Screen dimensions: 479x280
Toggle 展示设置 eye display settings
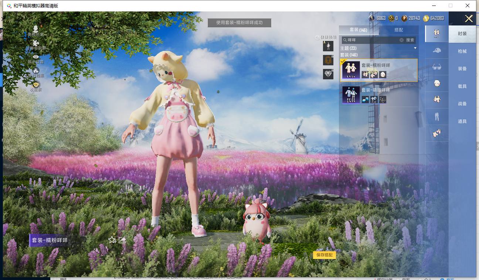coord(36,57)
